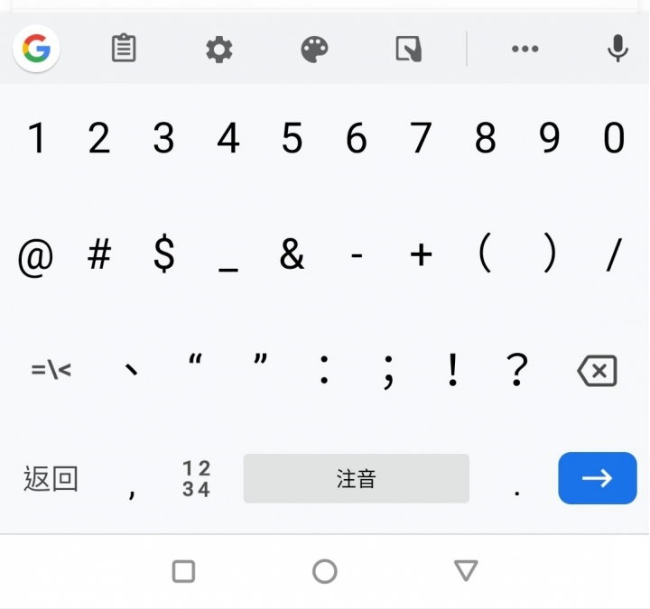Tap 返回 to return to letters
This screenshot has height=609, width=650.
point(51,478)
